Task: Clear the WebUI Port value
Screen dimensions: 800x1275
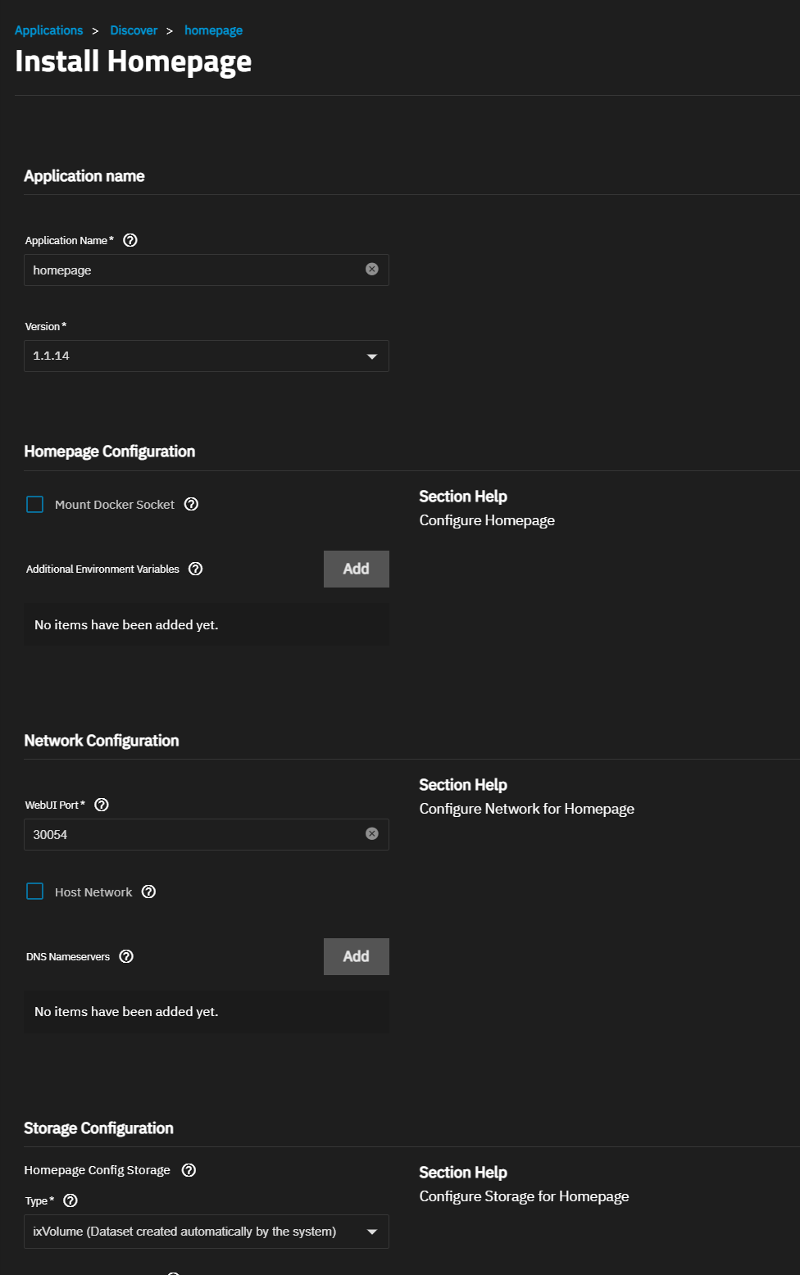Action: [372, 833]
